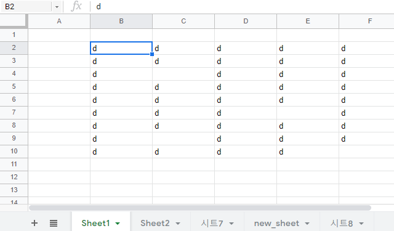
Task: Select row 5 header
Action: 14,86
